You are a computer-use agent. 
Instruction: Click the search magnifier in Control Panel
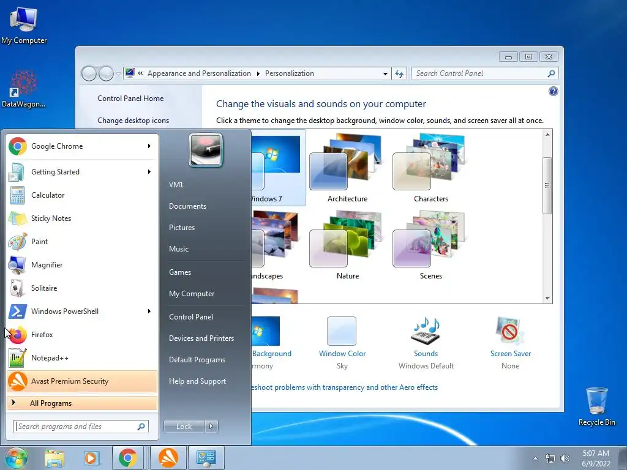pyautogui.click(x=551, y=73)
